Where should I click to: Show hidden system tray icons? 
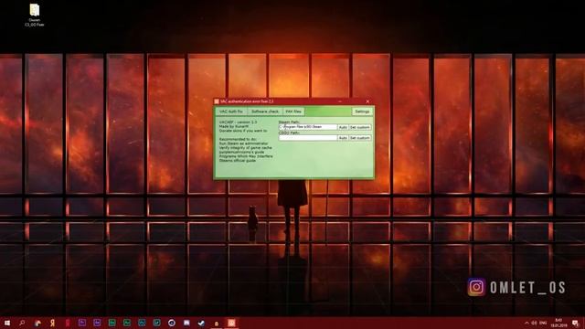(x=526, y=323)
